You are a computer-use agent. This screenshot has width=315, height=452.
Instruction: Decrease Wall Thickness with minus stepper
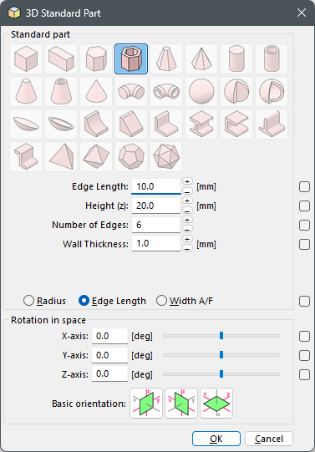click(x=187, y=248)
